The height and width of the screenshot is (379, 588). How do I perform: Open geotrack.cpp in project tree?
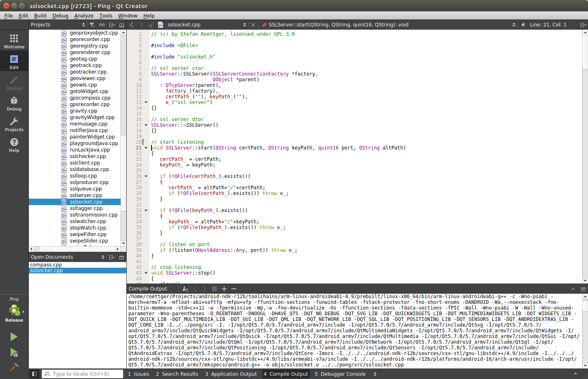click(86, 65)
